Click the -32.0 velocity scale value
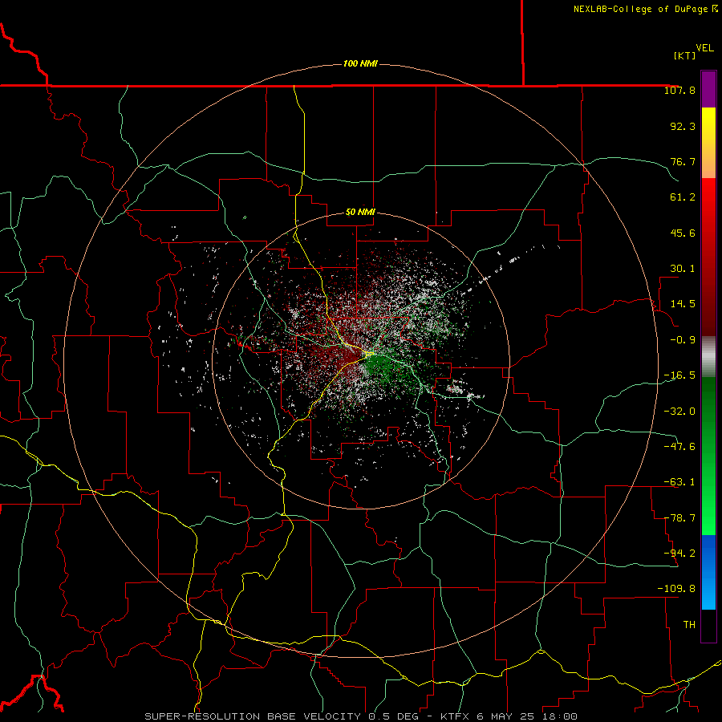Screen dimensions: 722x722 (679, 412)
